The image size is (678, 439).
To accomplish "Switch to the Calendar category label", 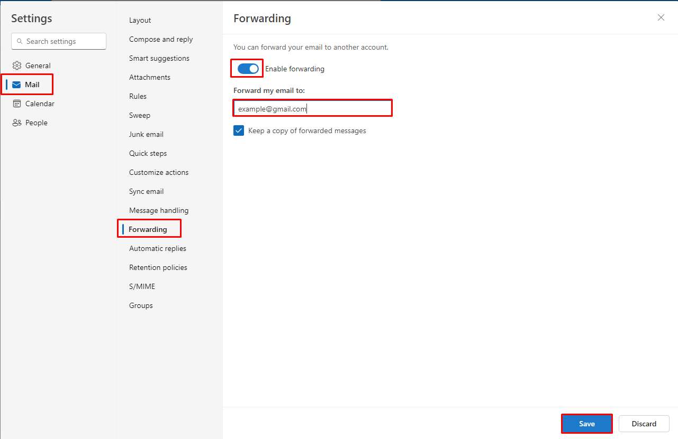I will (x=40, y=104).
